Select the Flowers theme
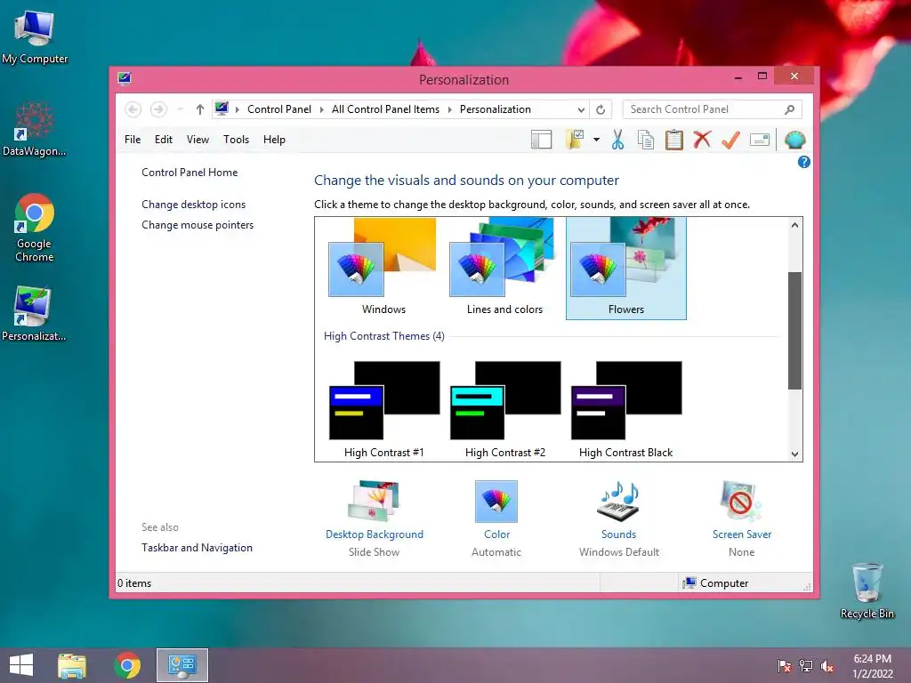The height and width of the screenshot is (683, 911). point(625,268)
